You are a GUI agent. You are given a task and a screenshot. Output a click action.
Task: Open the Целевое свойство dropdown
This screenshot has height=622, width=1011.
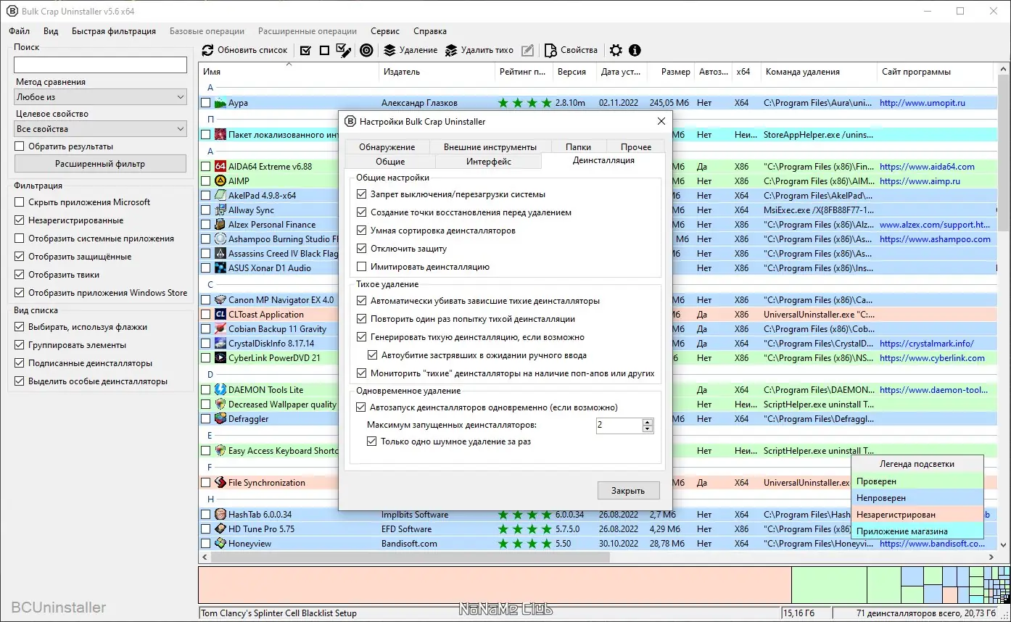point(100,129)
